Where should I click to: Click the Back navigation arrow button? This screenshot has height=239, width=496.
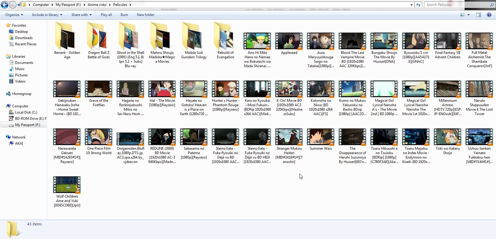(4, 5)
